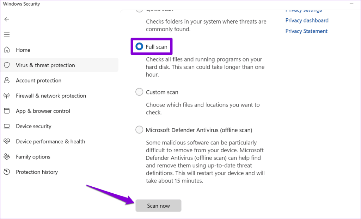Click the Protection history clock icon
This screenshot has height=219, width=361.
(7, 172)
